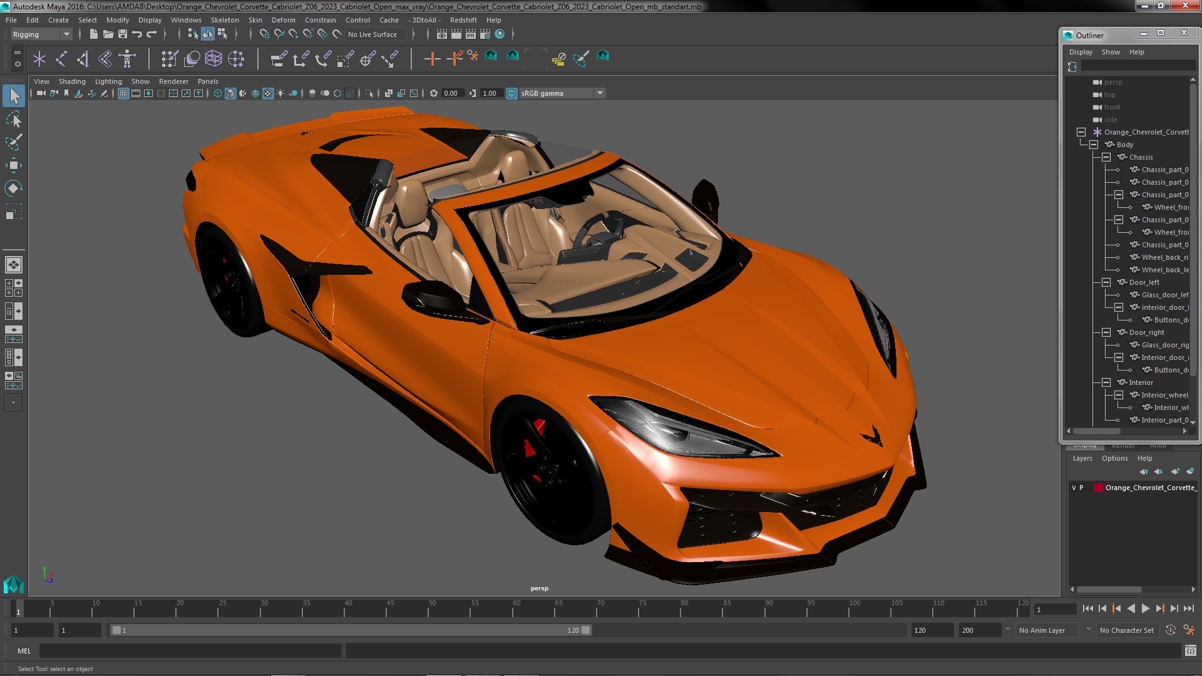Collapse the Interior node in Outliner
Viewport: 1202px width, 676px height.
point(1106,382)
